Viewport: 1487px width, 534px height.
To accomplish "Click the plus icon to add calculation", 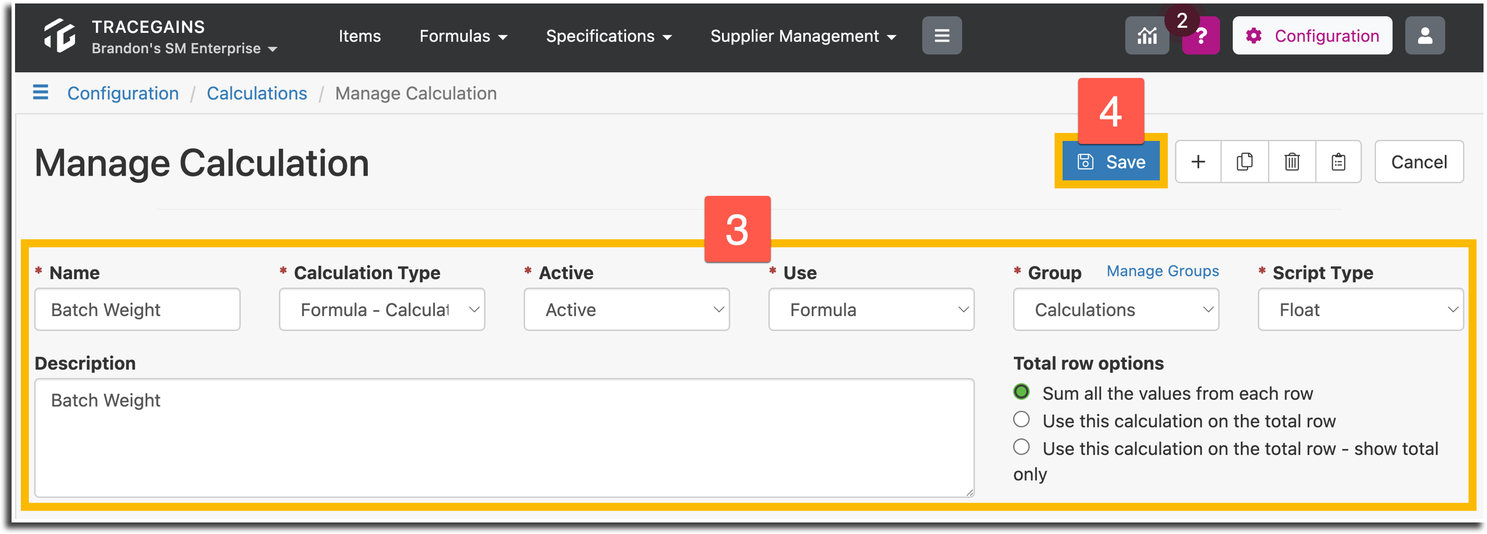I will pyautogui.click(x=1198, y=162).
